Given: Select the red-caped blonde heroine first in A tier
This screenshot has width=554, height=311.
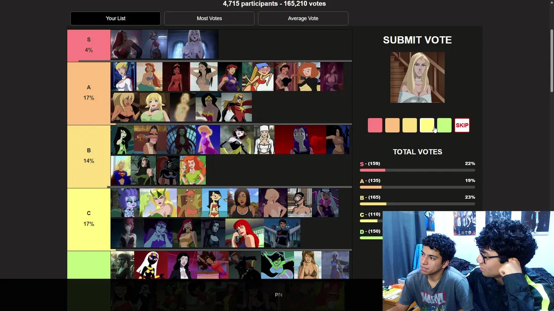Looking at the screenshot, I should [123, 77].
